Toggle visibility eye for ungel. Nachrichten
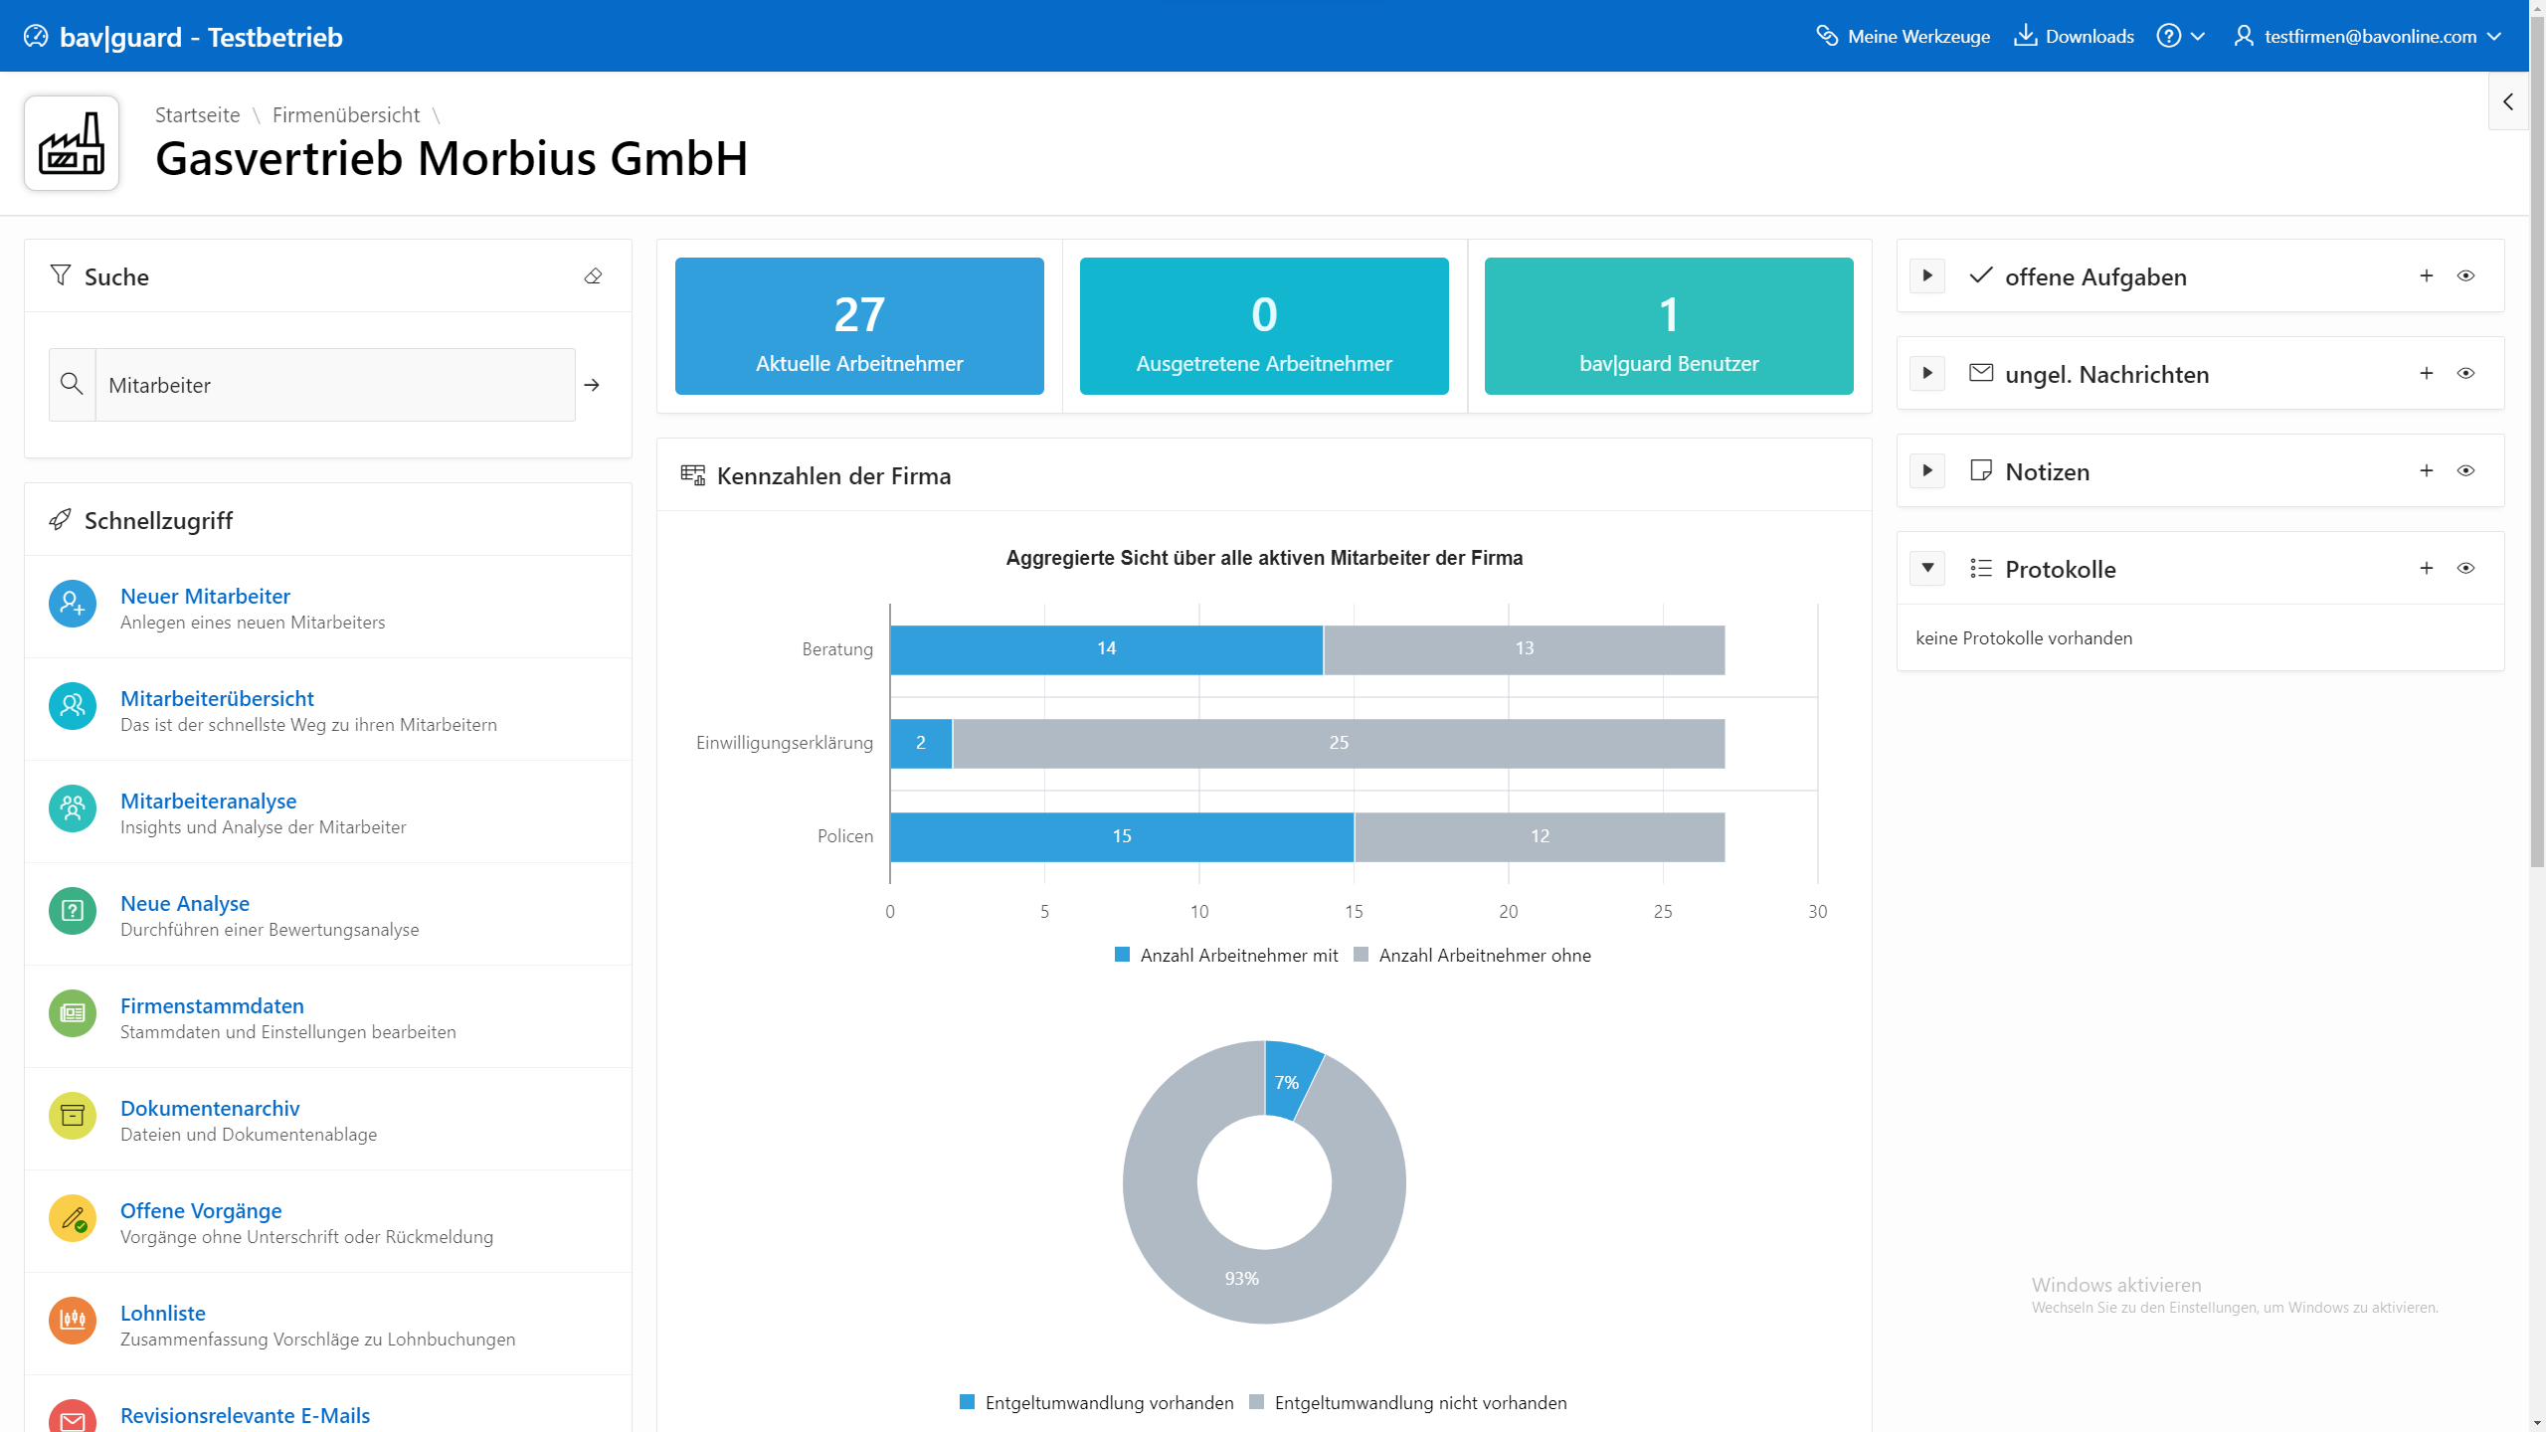Screen dimensions: 2546x1432 point(2465,374)
